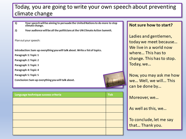Click the 'Not sure how to start?' heading
186x139 pixels.
tap(151, 25)
